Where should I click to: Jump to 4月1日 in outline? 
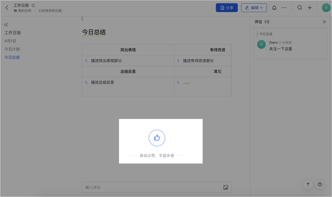click(x=10, y=41)
